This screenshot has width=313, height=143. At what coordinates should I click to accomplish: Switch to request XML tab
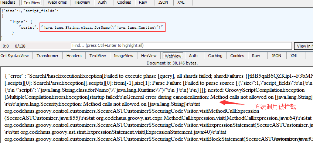181,2
